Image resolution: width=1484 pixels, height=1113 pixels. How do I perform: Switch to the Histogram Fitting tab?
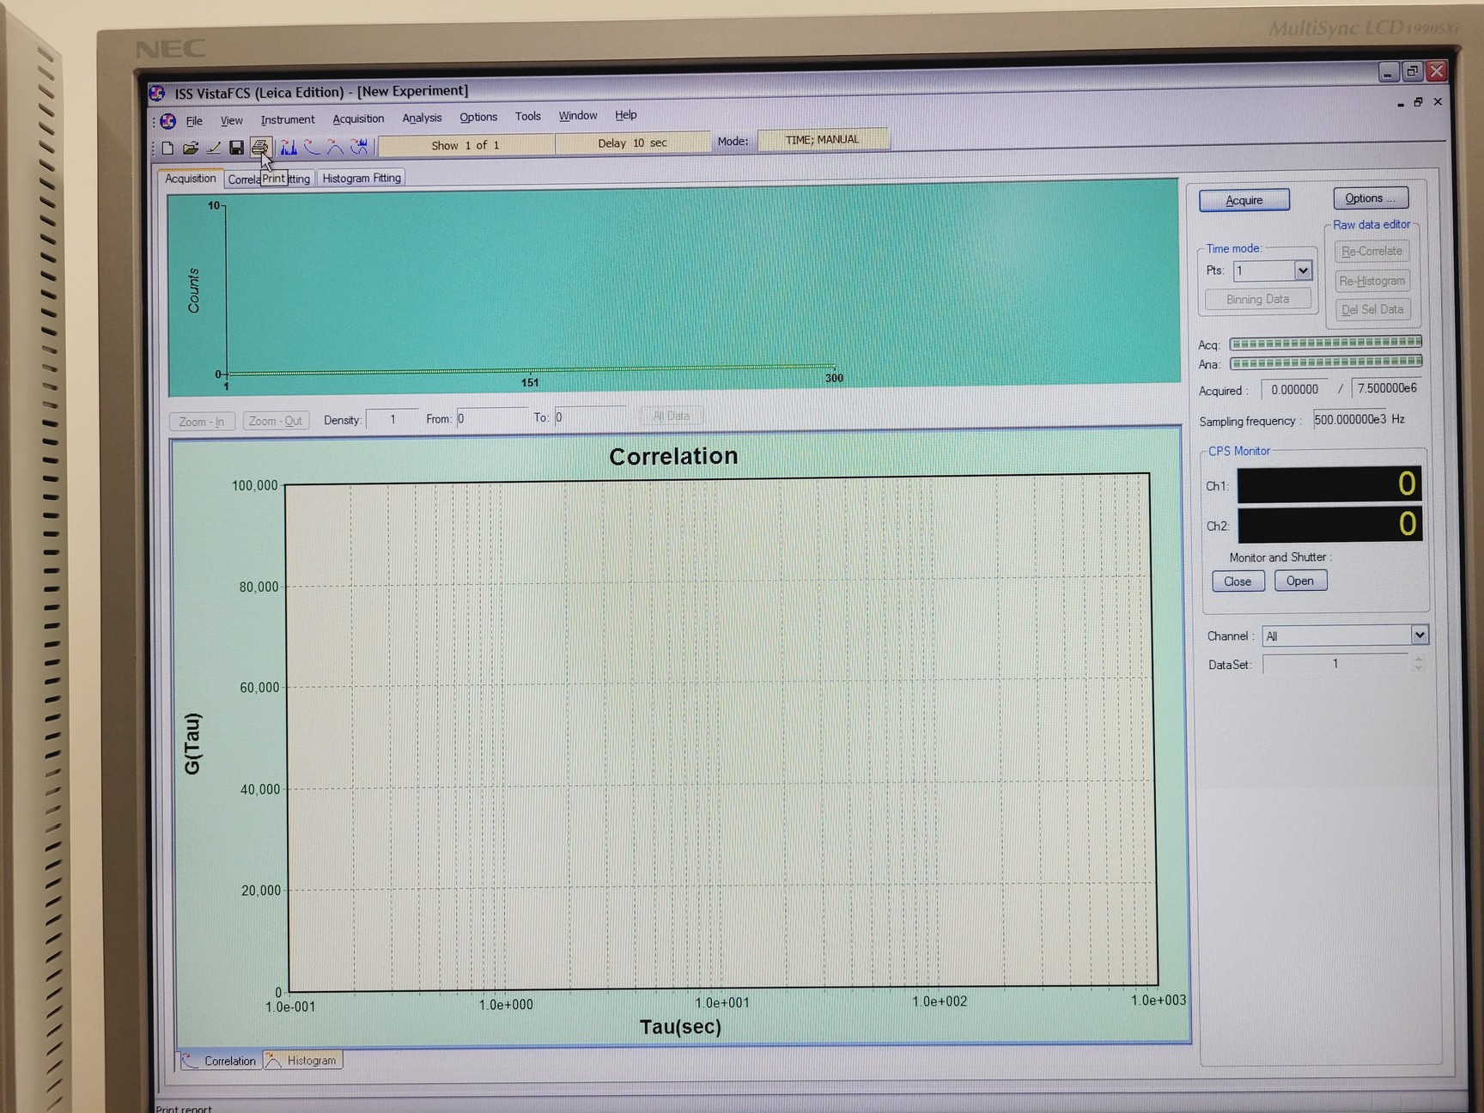click(362, 179)
